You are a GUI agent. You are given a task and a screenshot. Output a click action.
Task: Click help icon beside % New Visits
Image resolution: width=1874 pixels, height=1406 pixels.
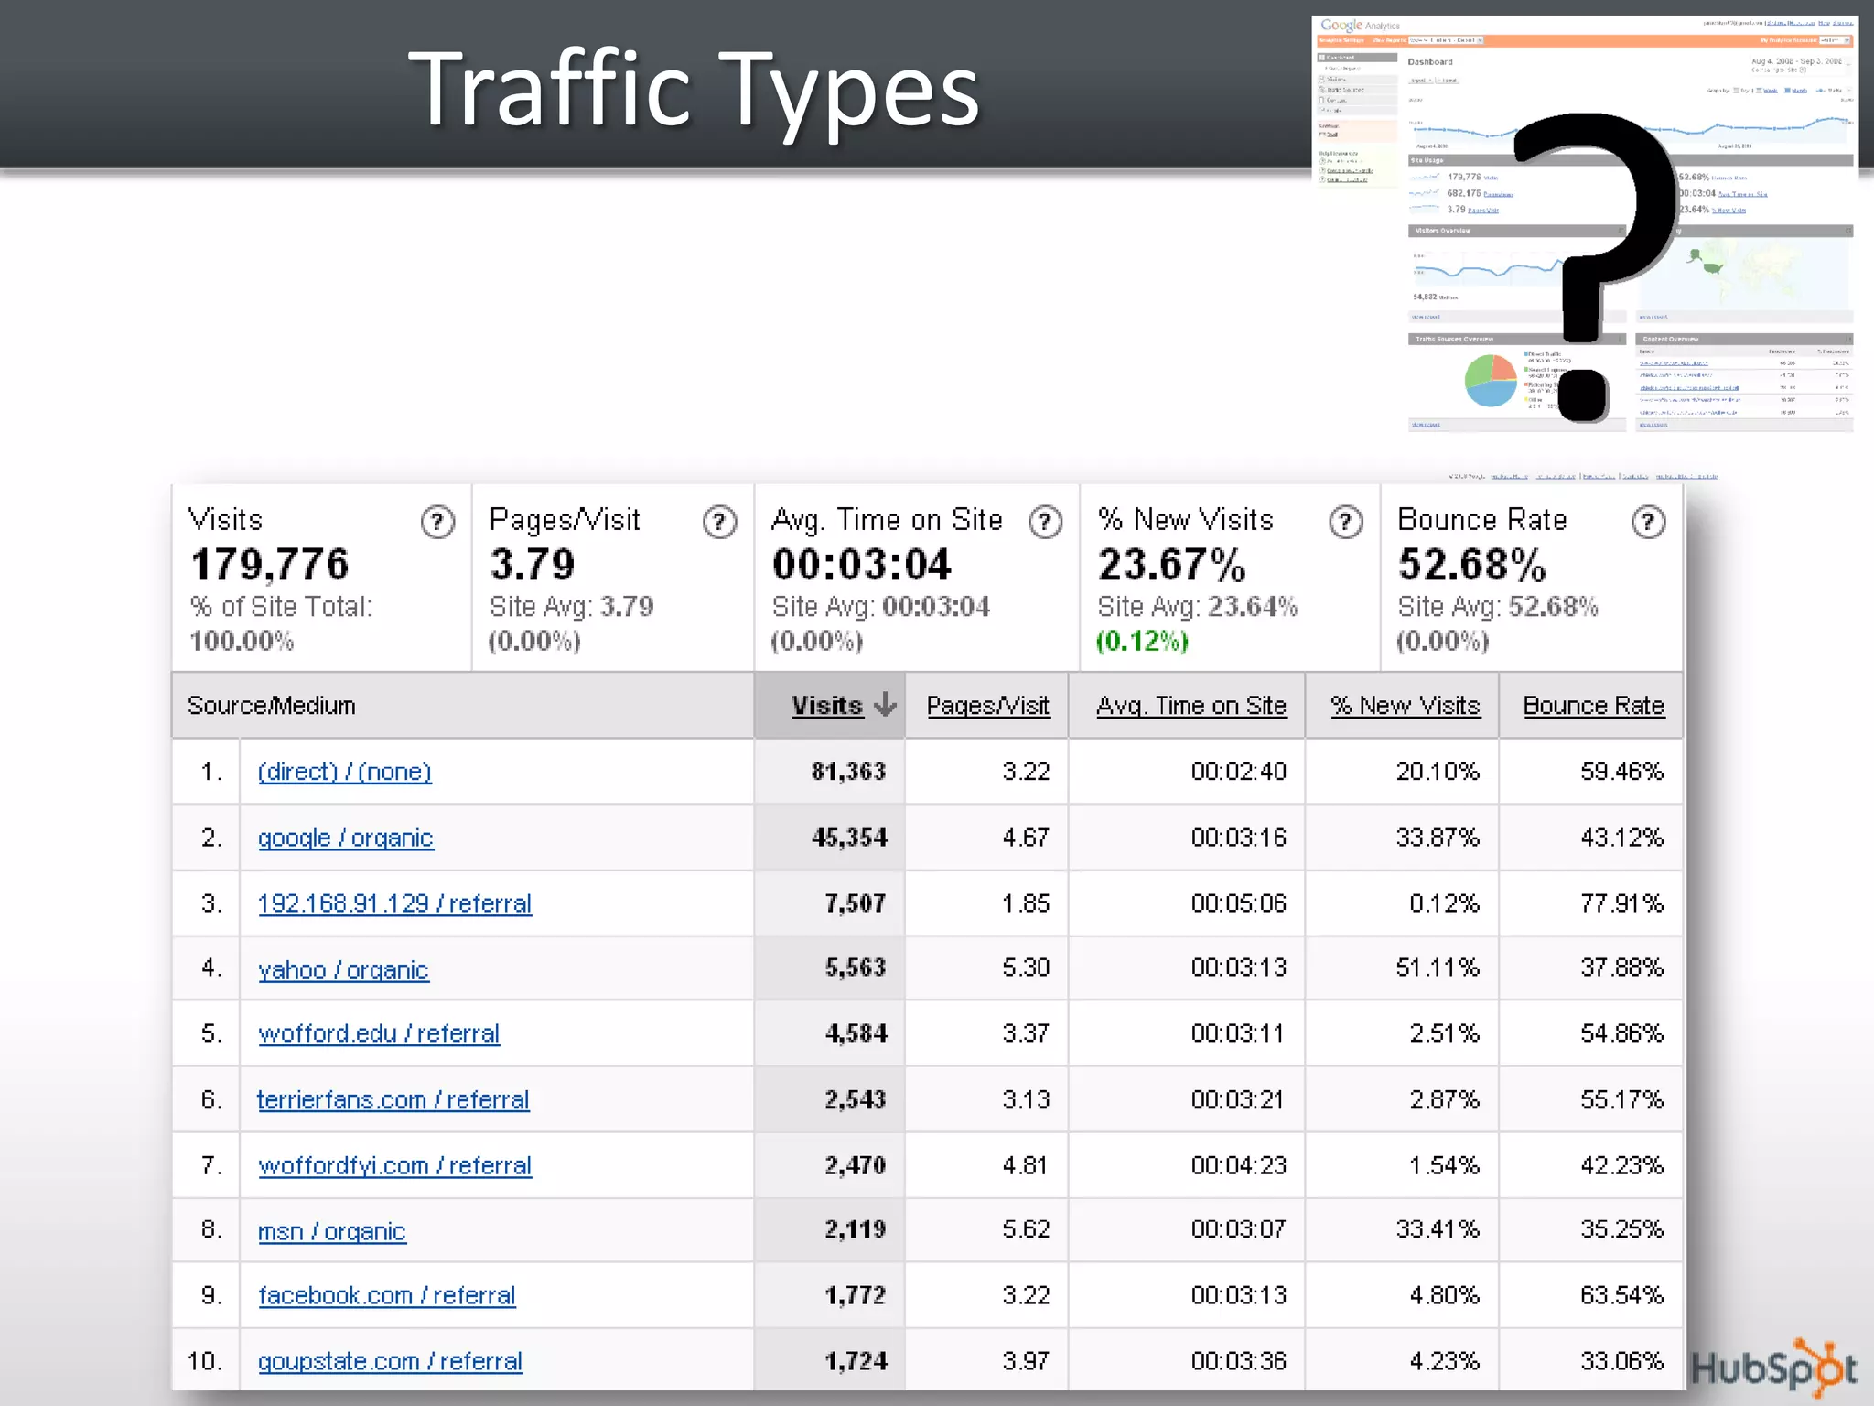[1345, 522]
